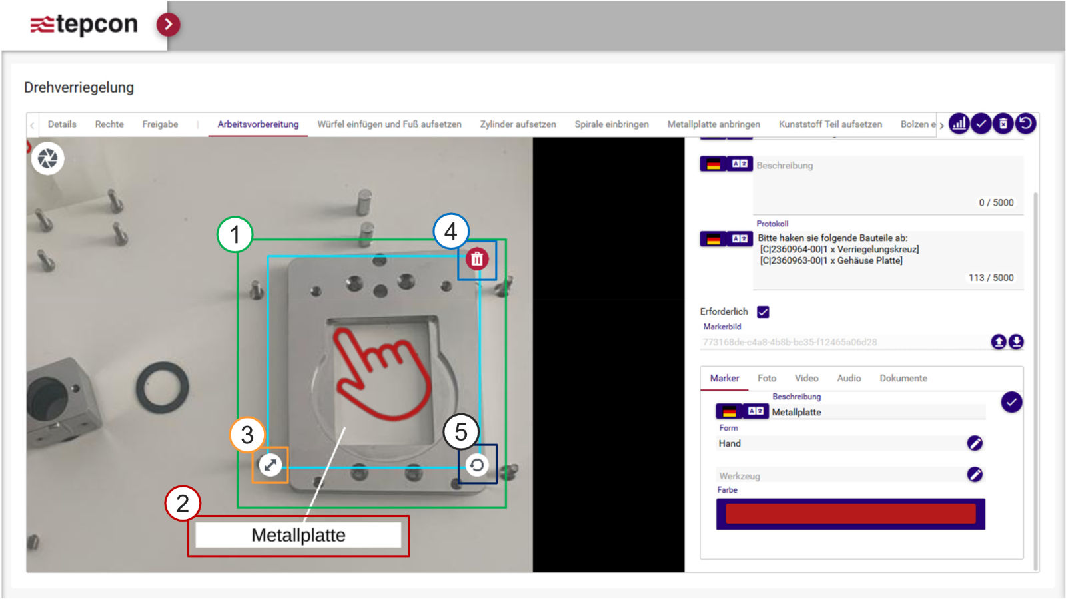Click the red trash icon on the marker
The width and height of the screenshot is (1066, 599).
(477, 259)
